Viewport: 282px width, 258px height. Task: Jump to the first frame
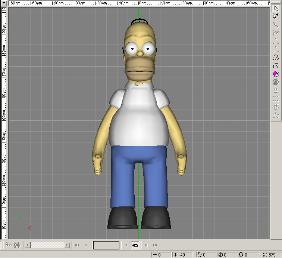[77, 245]
